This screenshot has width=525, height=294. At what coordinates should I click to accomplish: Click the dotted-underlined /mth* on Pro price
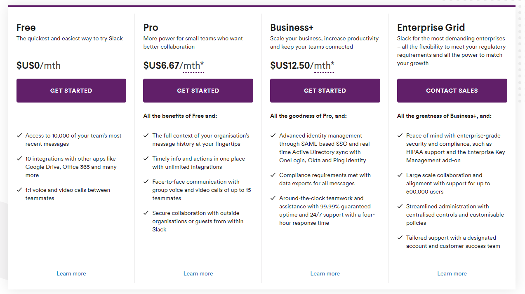point(193,65)
